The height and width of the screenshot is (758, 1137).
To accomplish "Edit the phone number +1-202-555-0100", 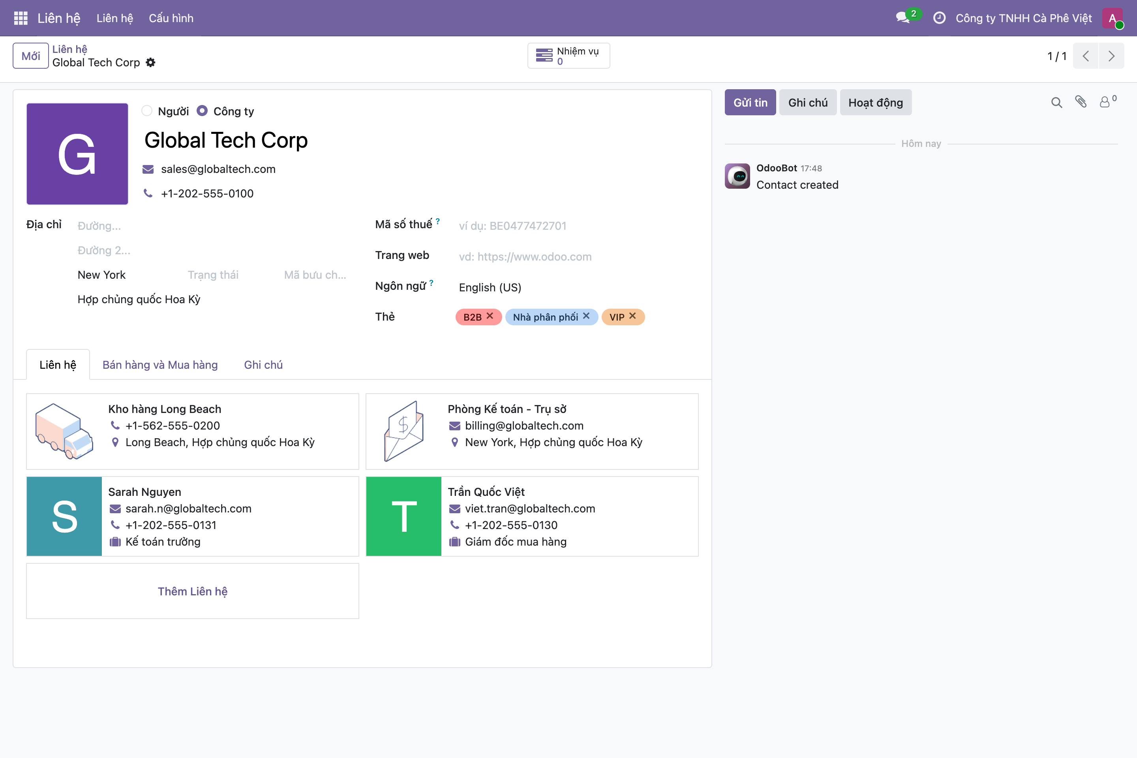I will tap(207, 193).
